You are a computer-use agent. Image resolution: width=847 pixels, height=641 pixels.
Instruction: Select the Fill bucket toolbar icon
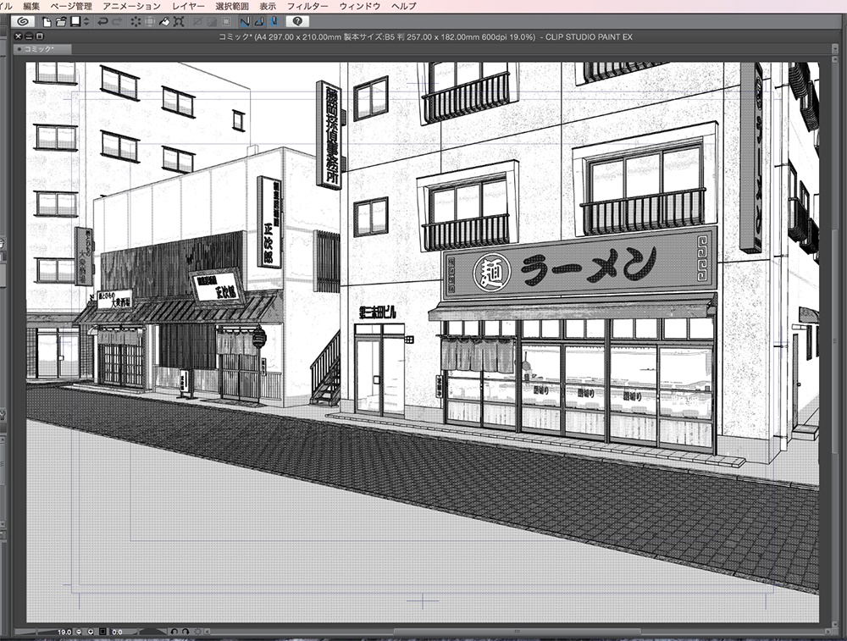tap(165, 22)
